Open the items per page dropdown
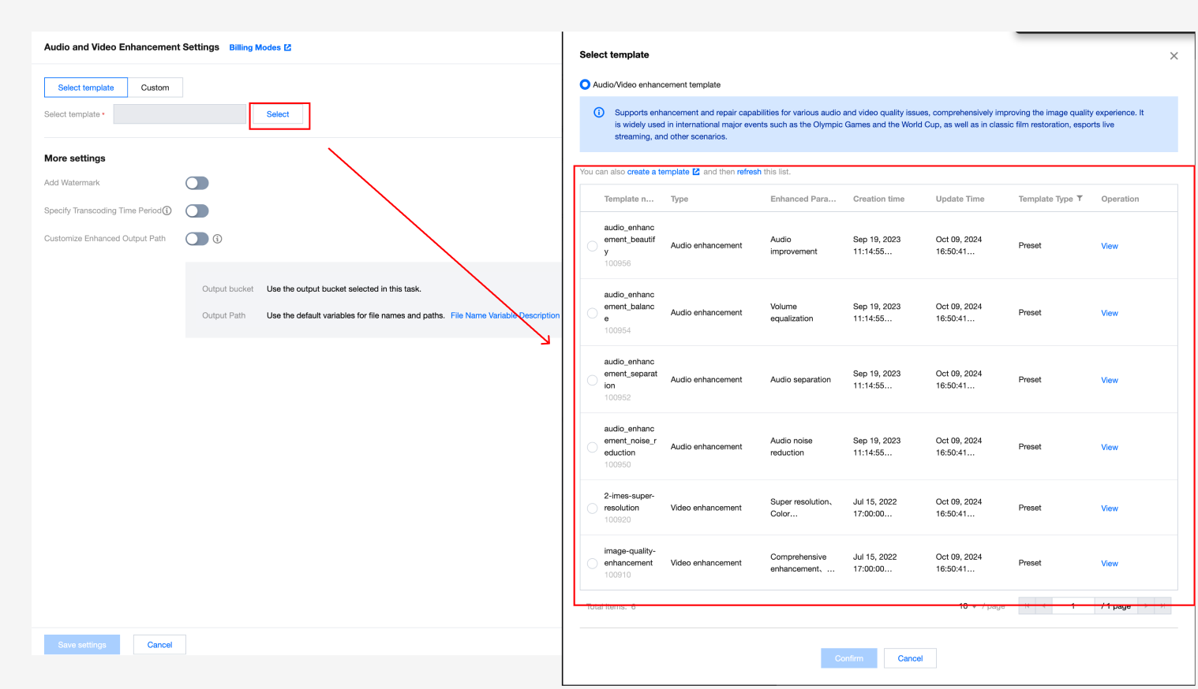 968,606
